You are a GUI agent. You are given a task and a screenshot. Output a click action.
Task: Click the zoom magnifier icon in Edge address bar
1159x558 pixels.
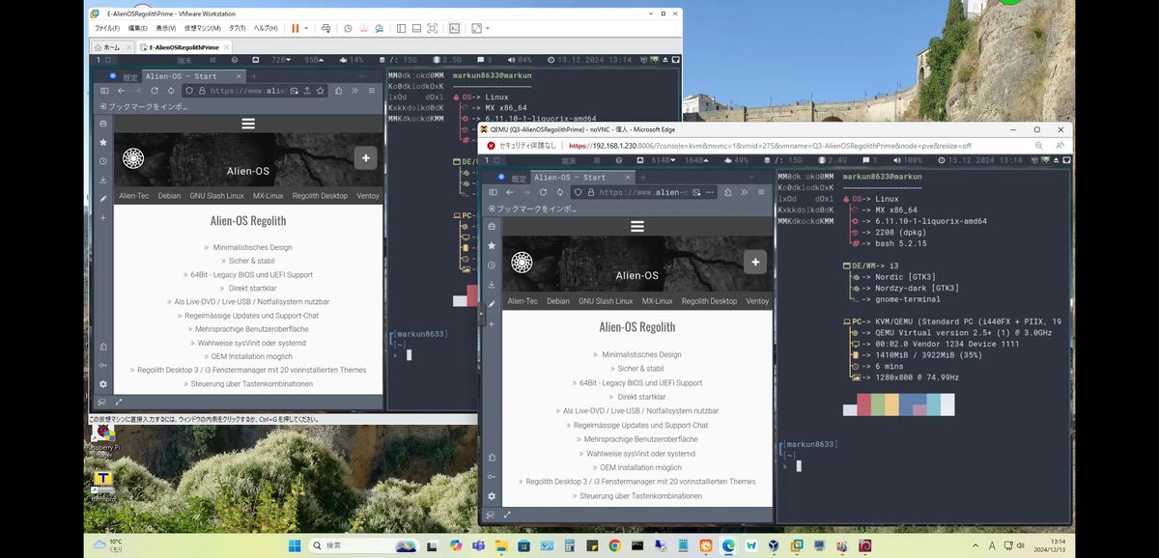click(1039, 146)
